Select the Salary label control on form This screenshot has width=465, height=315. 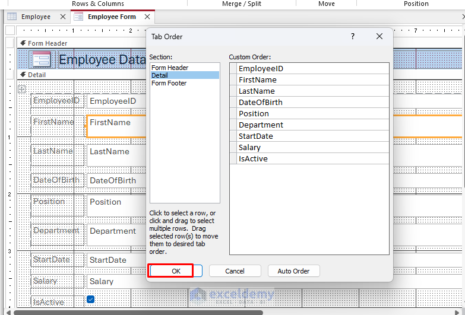[x=57, y=281]
